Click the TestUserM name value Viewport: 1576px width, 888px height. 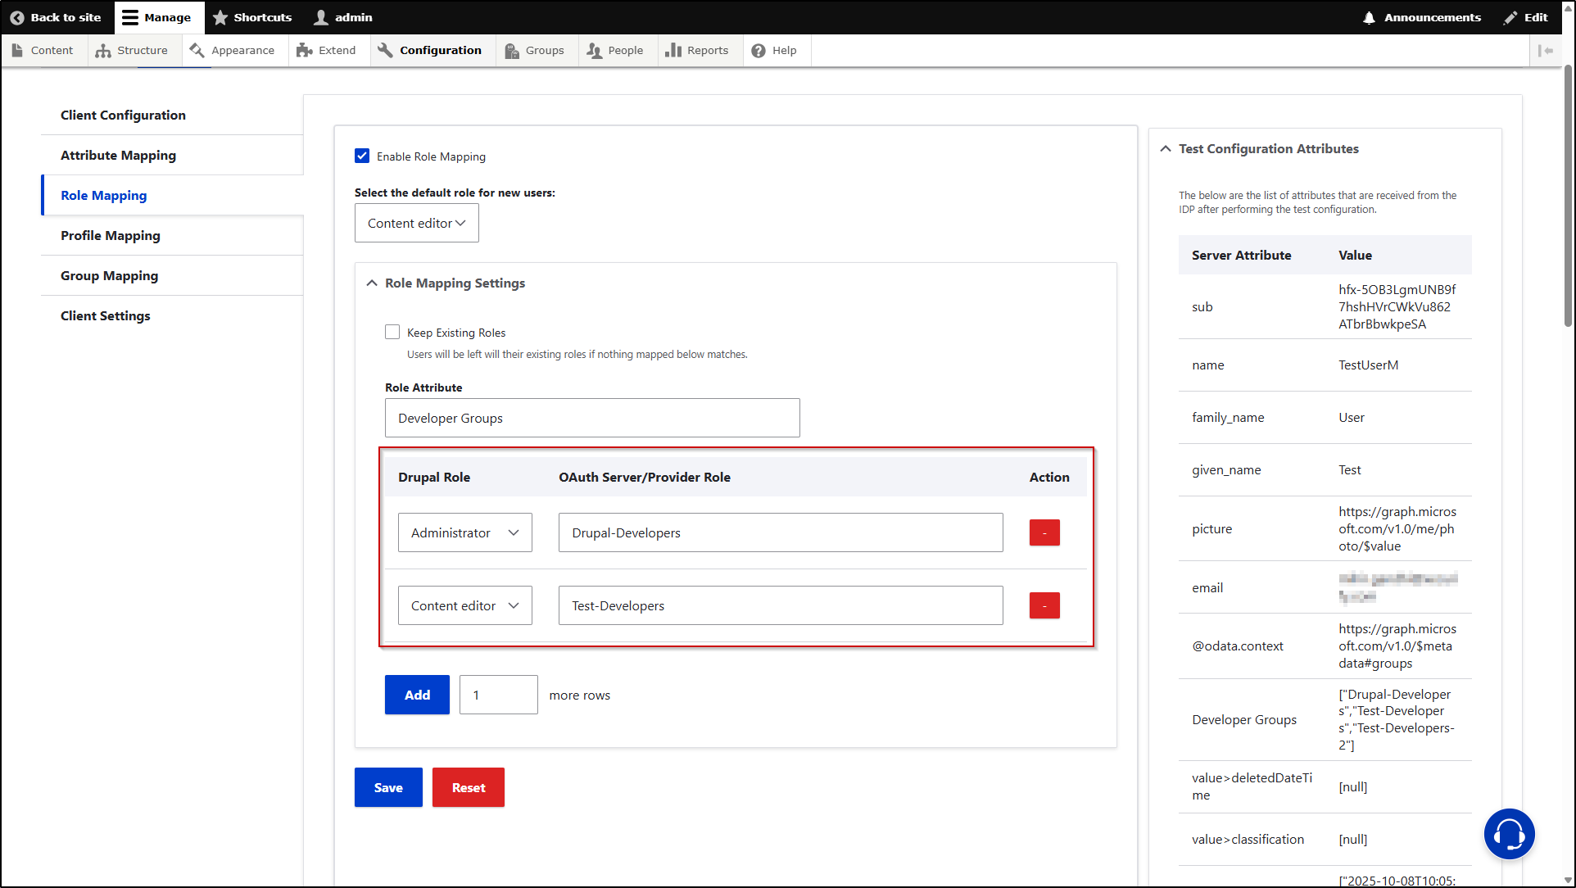coord(1368,365)
